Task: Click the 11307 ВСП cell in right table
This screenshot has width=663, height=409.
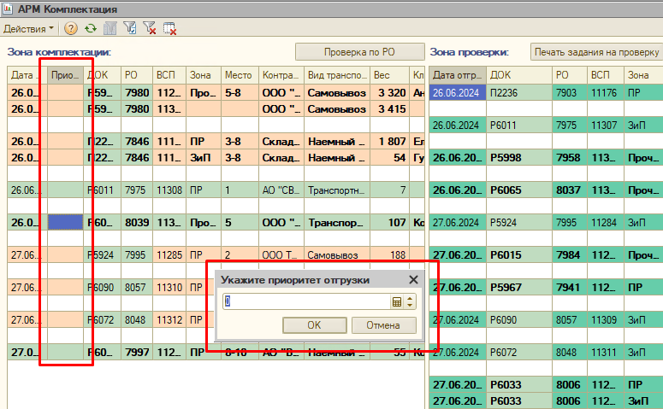Action: pyautogui.click(x=605, y=126)
